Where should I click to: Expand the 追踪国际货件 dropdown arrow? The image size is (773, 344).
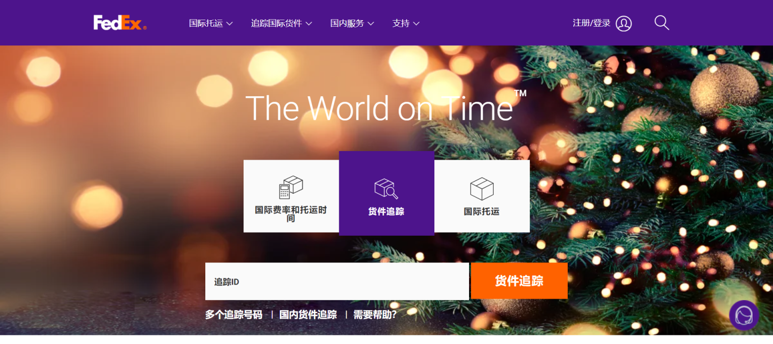click(x=309, y=24)
